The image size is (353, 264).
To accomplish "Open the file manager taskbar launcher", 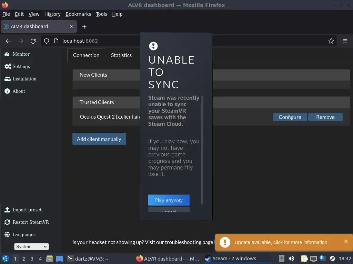I will [50, 258].
